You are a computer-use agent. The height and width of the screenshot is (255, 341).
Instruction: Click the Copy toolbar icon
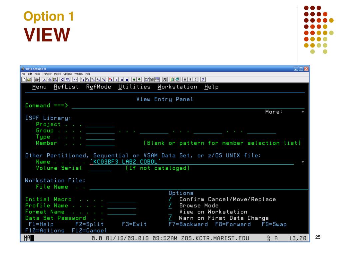click(x=50, y=80)
